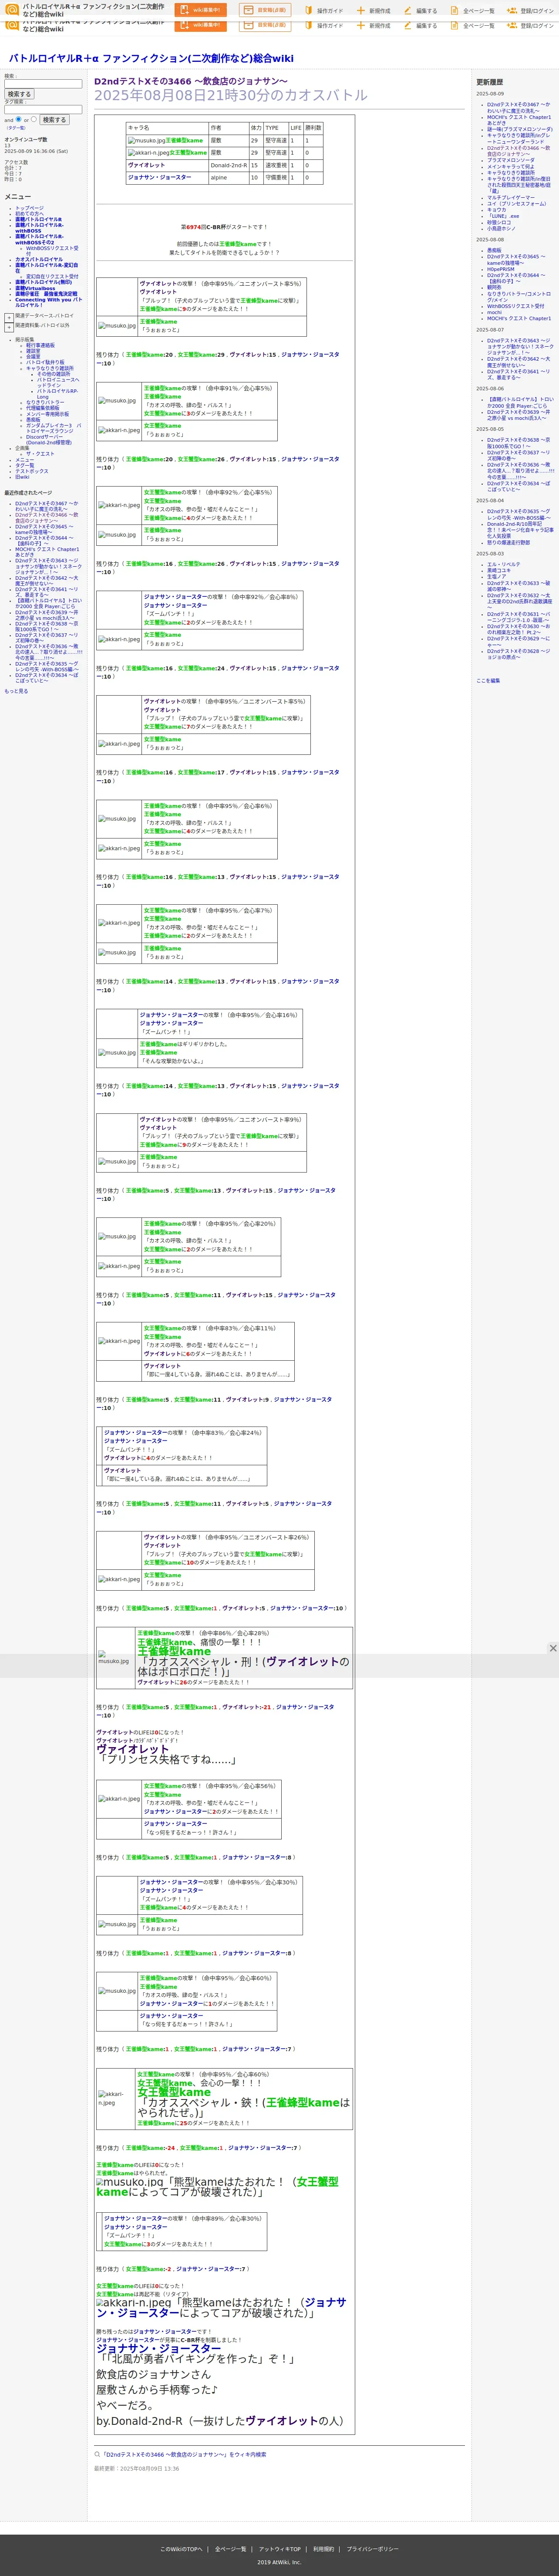Expand the 関連データベース-バトロイ section
Screen dimensions: 559x2576
point(9,317)
